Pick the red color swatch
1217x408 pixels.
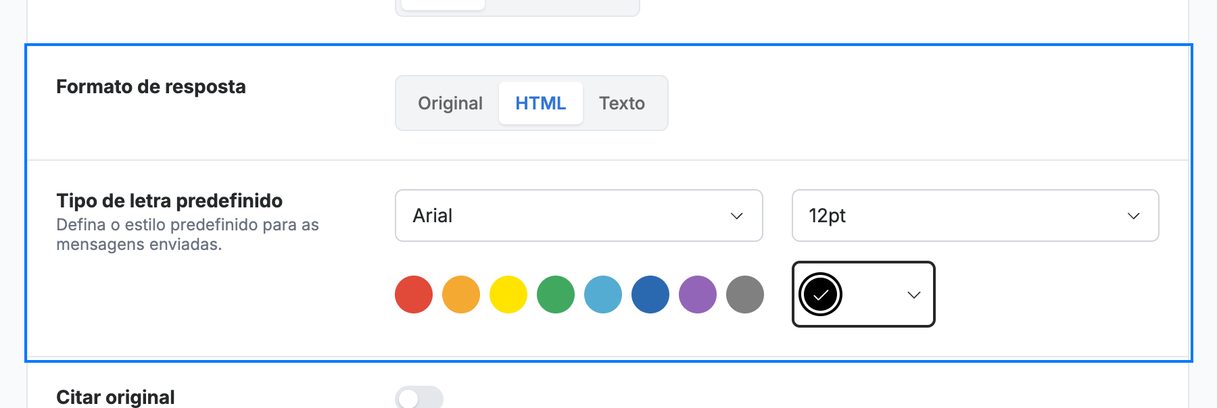(414, 295)
